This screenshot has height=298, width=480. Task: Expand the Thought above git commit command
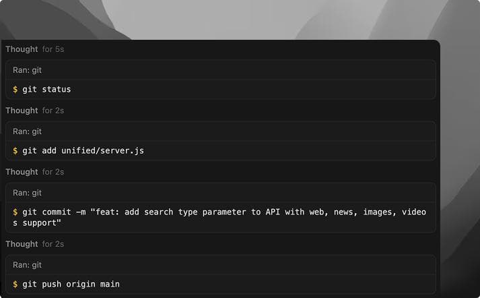click(22, 172)
